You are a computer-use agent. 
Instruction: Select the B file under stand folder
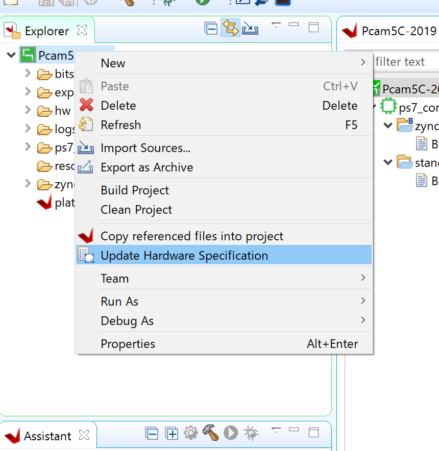coord(427,181)
